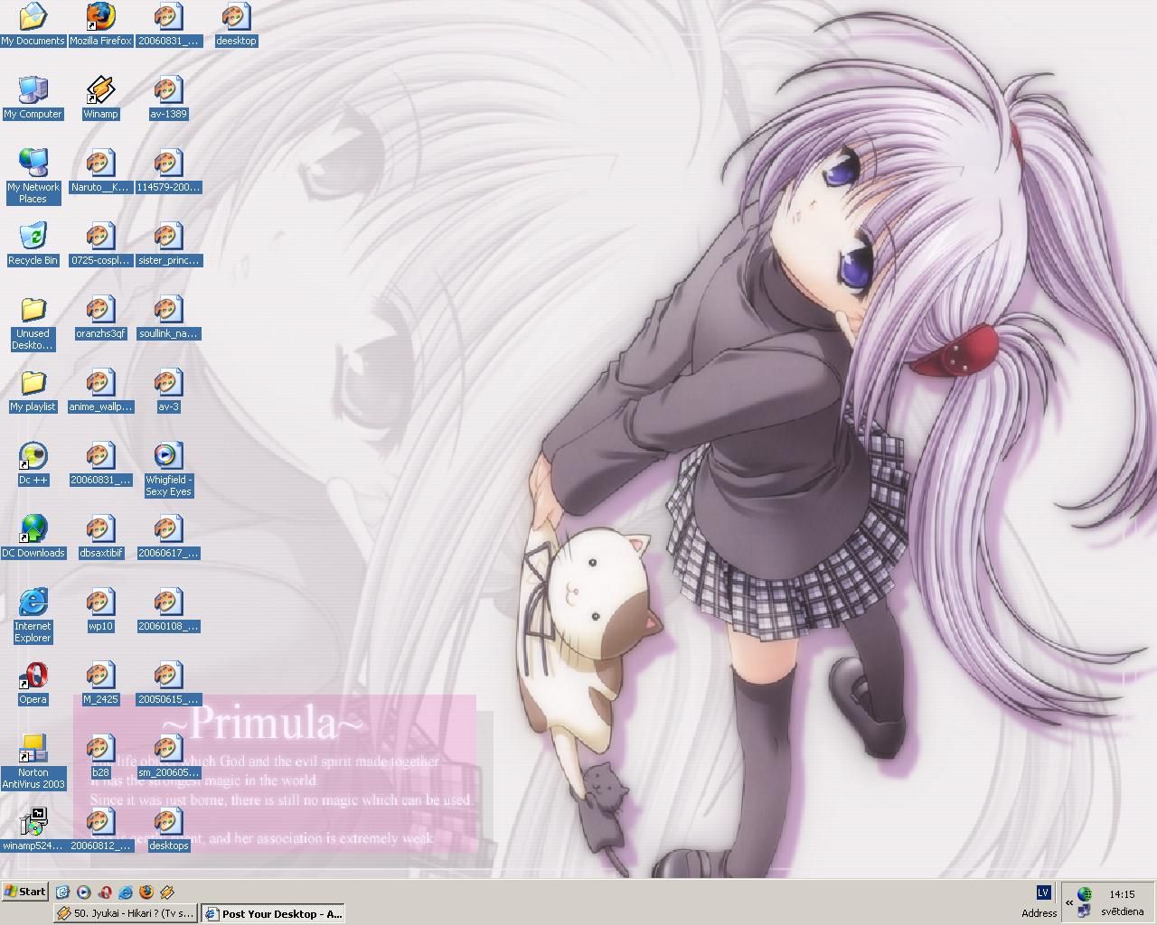Viewport: 1157px width, 925px height.
Task: Select the Naruto__K... image file
Action: click(100, 171)
